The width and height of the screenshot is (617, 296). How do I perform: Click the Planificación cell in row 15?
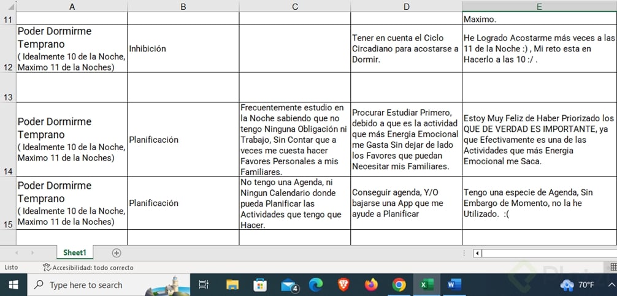183,203
